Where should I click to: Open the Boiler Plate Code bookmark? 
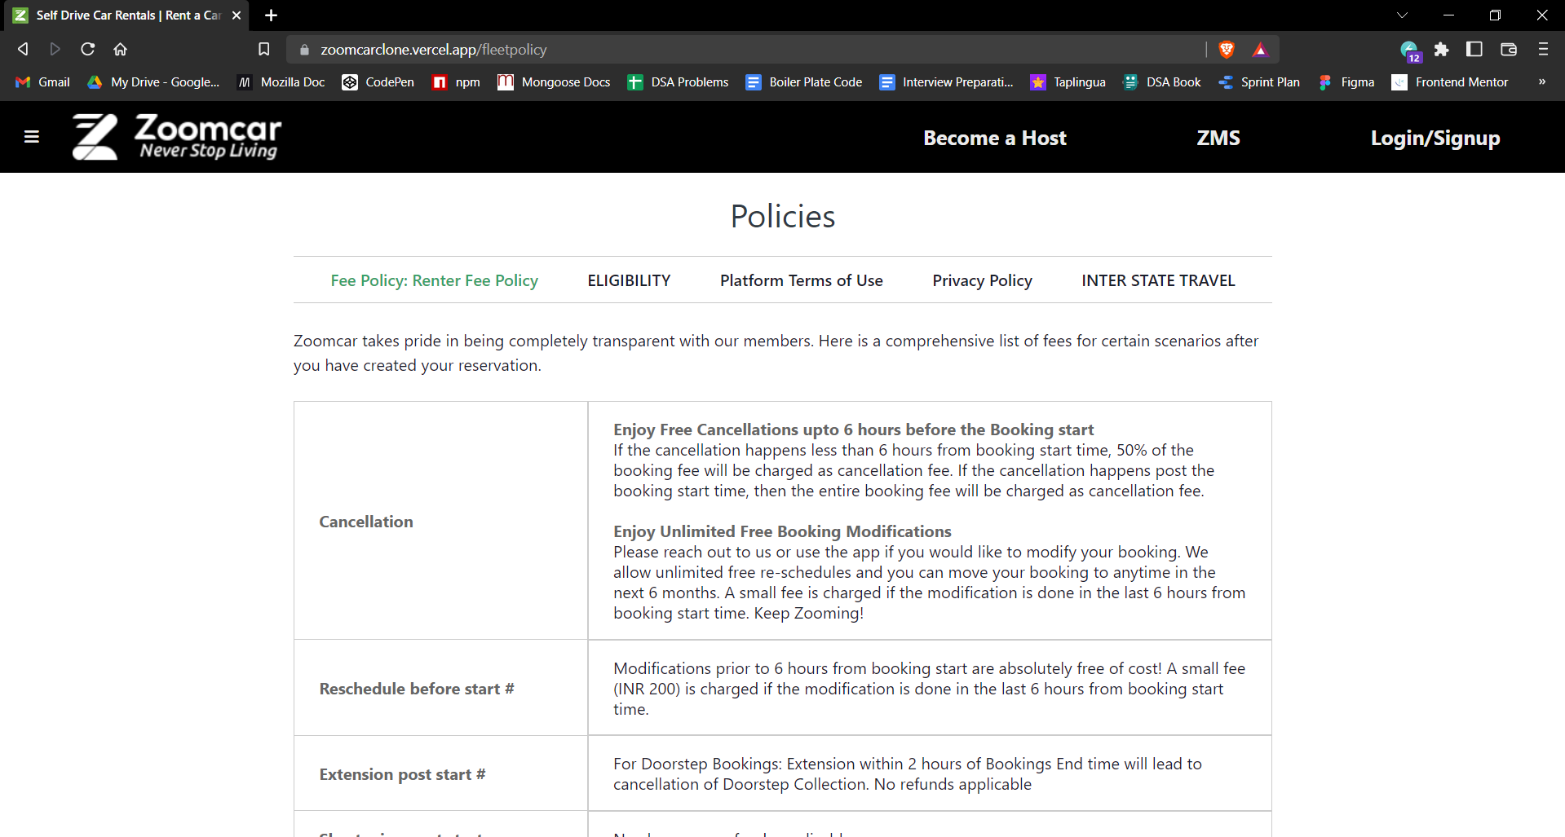[x=804, y=82]
